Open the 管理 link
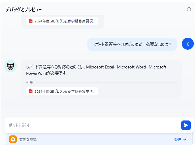 point(178,139)
